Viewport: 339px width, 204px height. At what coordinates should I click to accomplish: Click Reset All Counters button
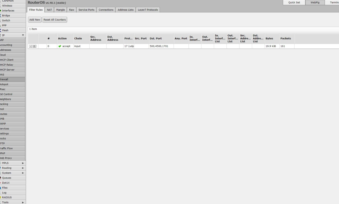[x=55, y=20]
